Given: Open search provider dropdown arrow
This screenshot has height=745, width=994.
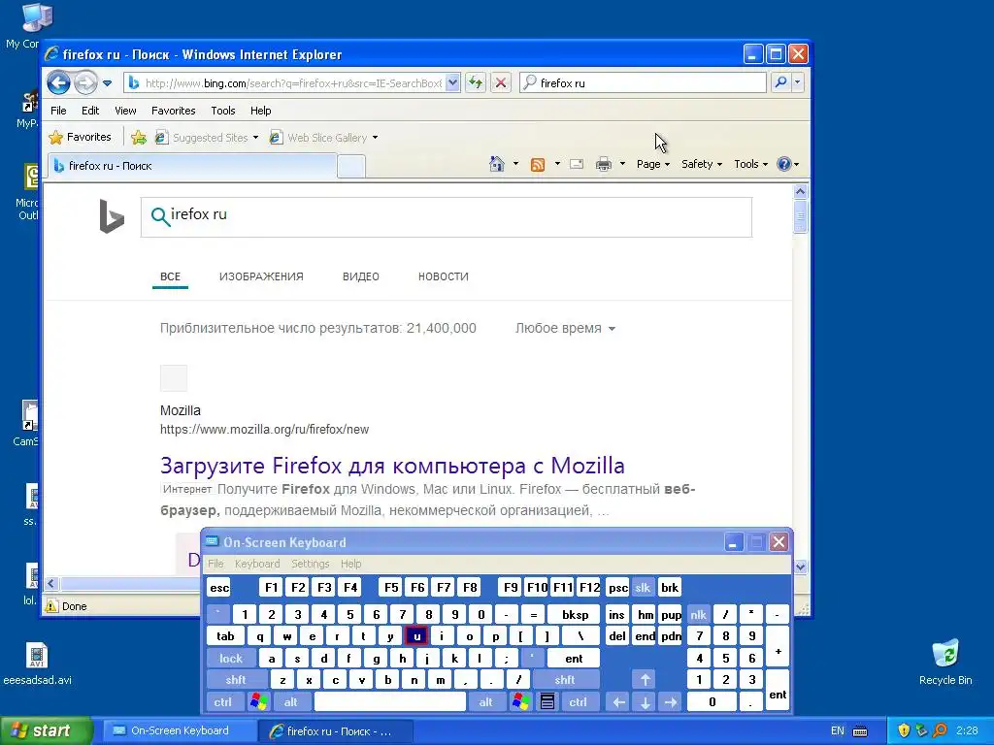Looking at the screenshot, I should tap(798, 82).
